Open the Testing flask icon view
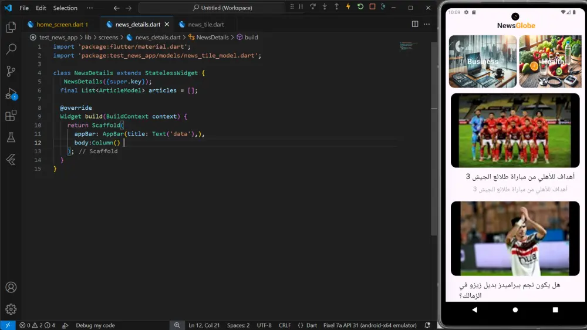Image resolution: width=587 pixels, height=330 pixels. [11, 137]
